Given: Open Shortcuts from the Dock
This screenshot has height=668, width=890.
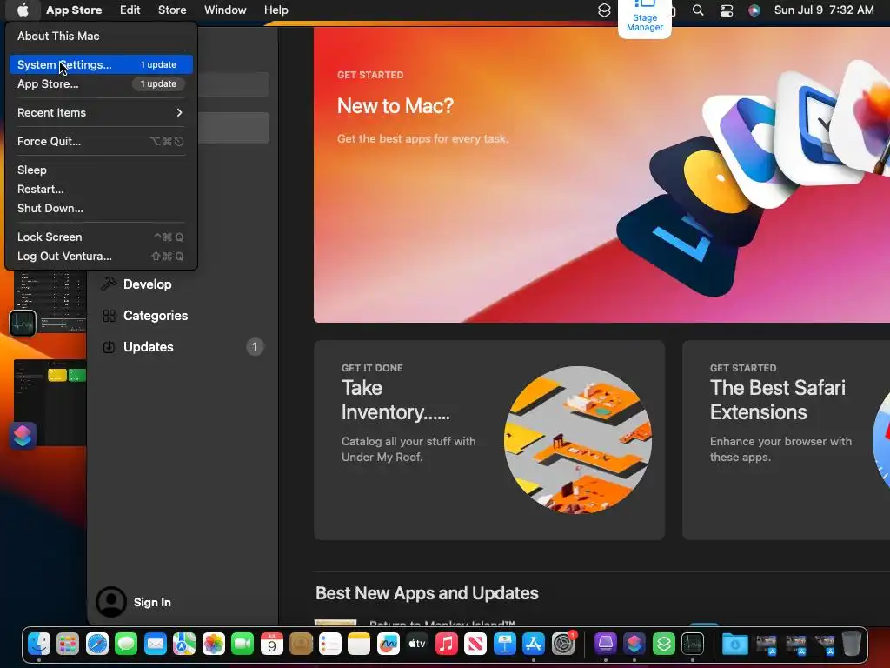Looking at the screenshot, I should 634,644.
